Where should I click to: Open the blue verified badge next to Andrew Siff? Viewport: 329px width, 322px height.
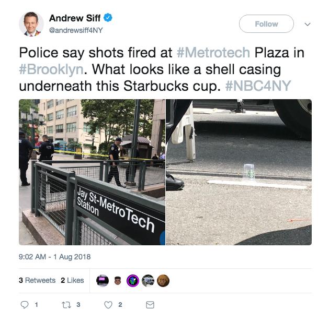pos(108,18)
